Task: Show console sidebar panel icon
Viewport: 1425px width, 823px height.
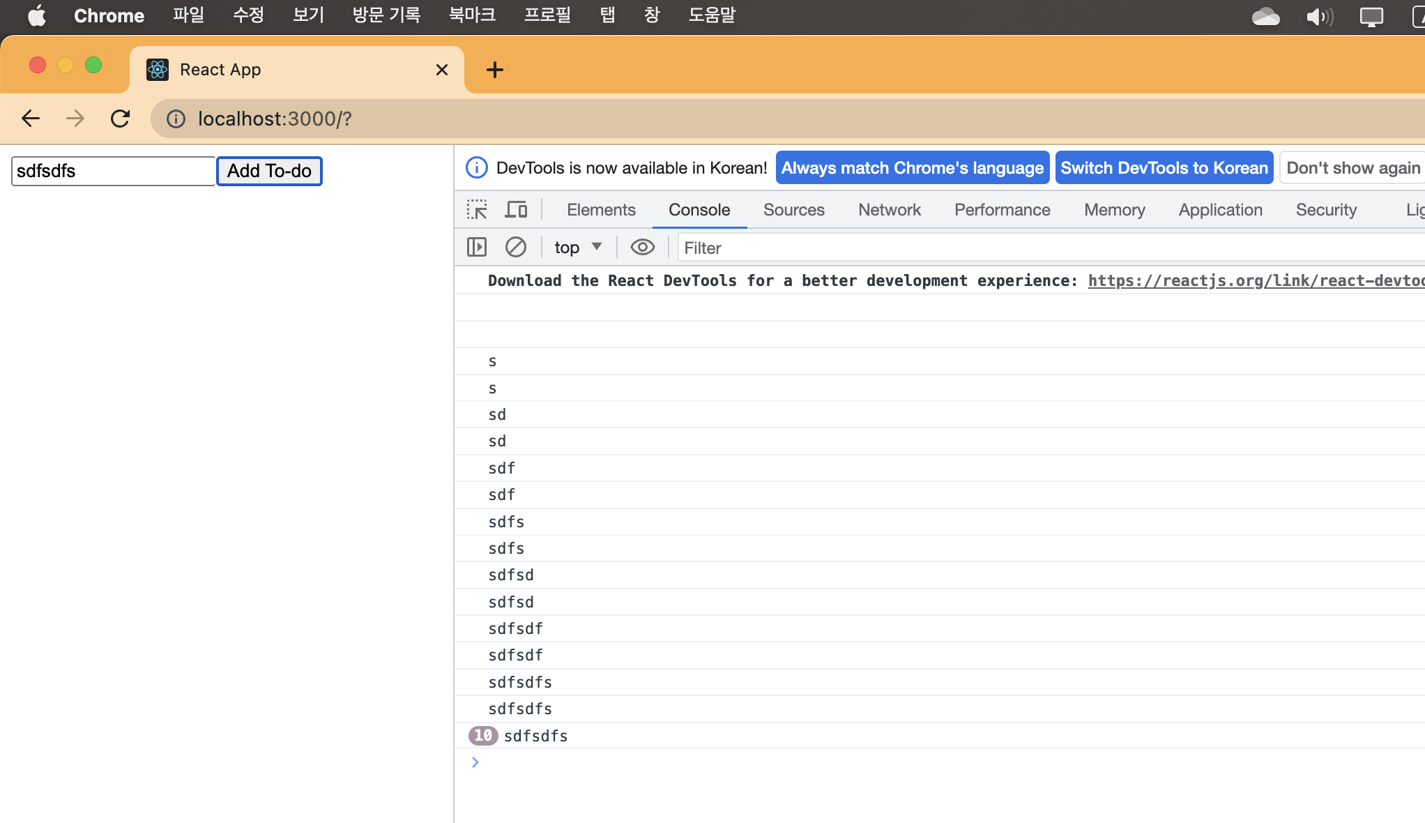Action: [x=477, y=247]
